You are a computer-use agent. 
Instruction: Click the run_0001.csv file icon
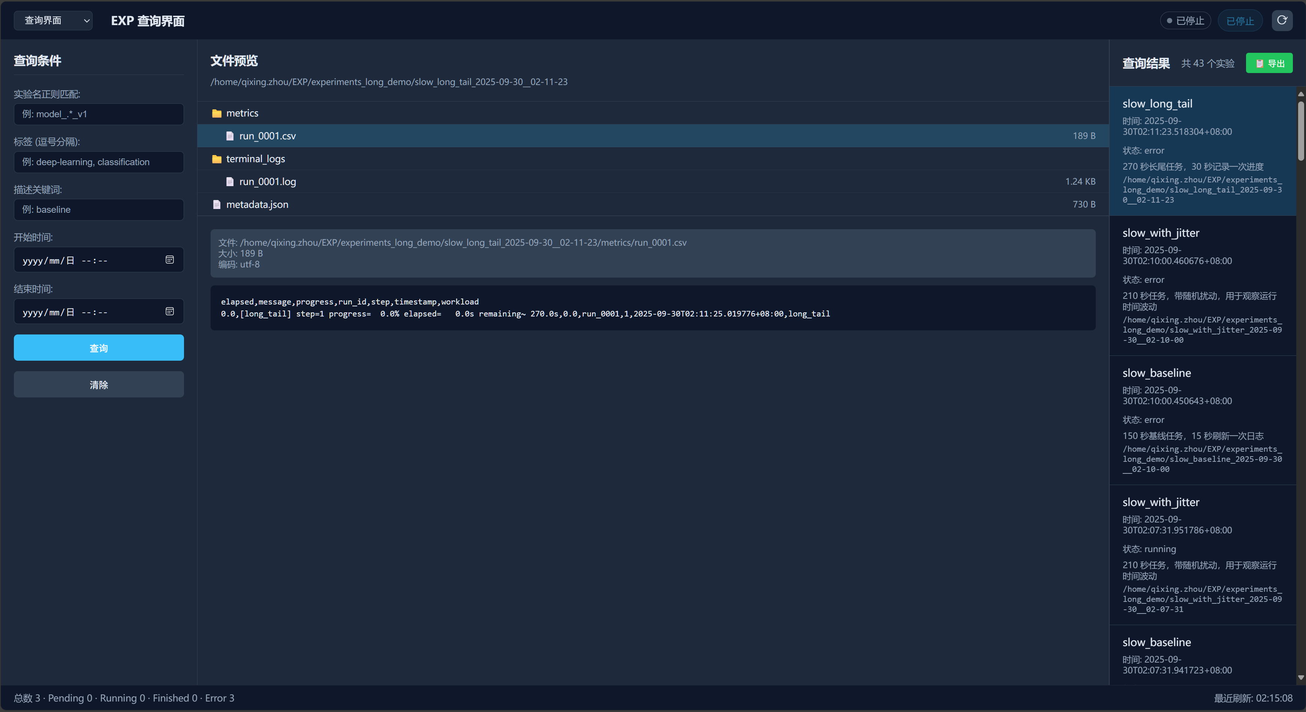click(230, 136)
